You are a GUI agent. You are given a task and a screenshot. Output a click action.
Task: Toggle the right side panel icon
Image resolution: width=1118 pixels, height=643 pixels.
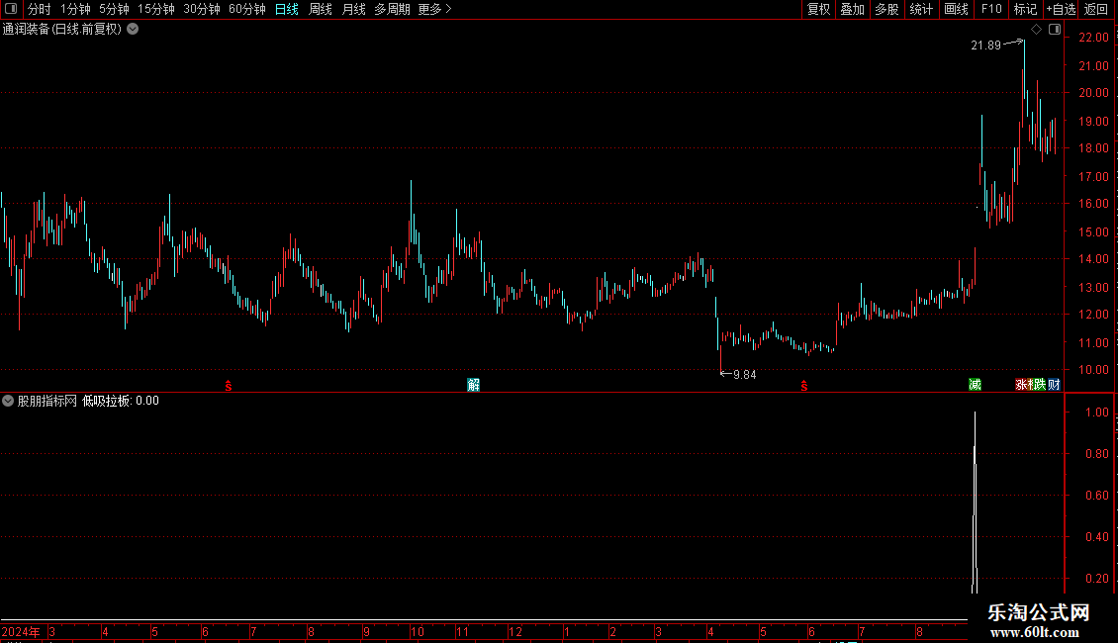tap(1055, 30)
